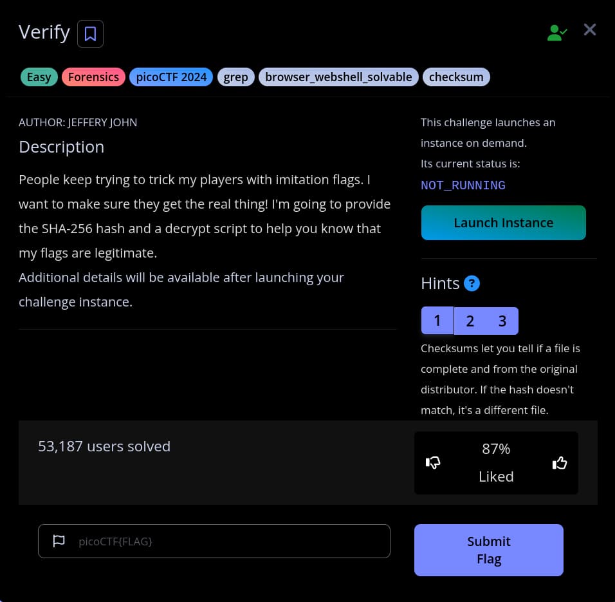Viewport: 615px width, 602px height.
Task: Click the browser_webshell_solvable tag
Action: (338, 77)
